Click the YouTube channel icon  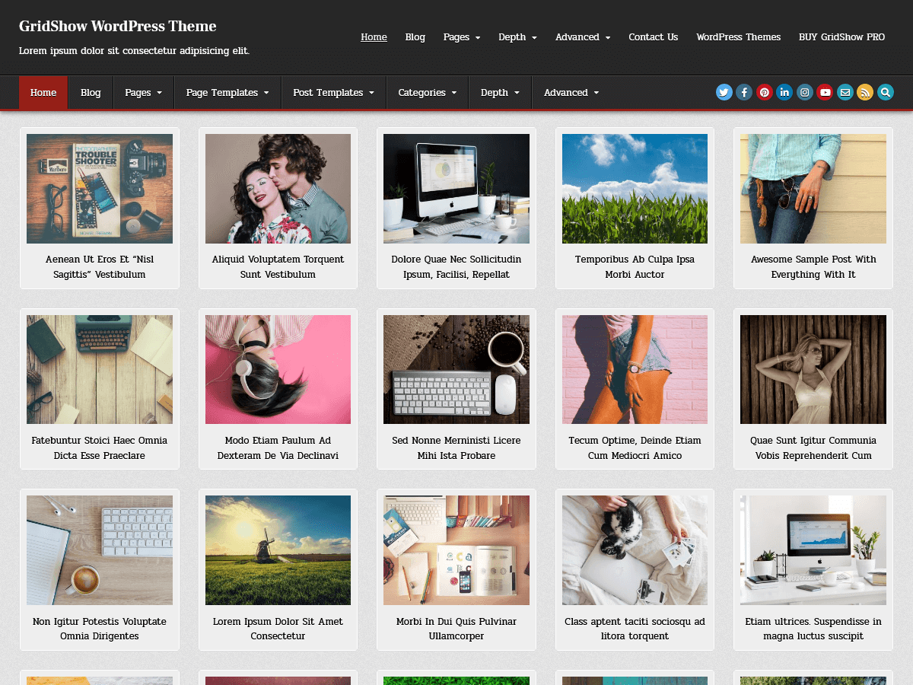(x=825, y=92)
